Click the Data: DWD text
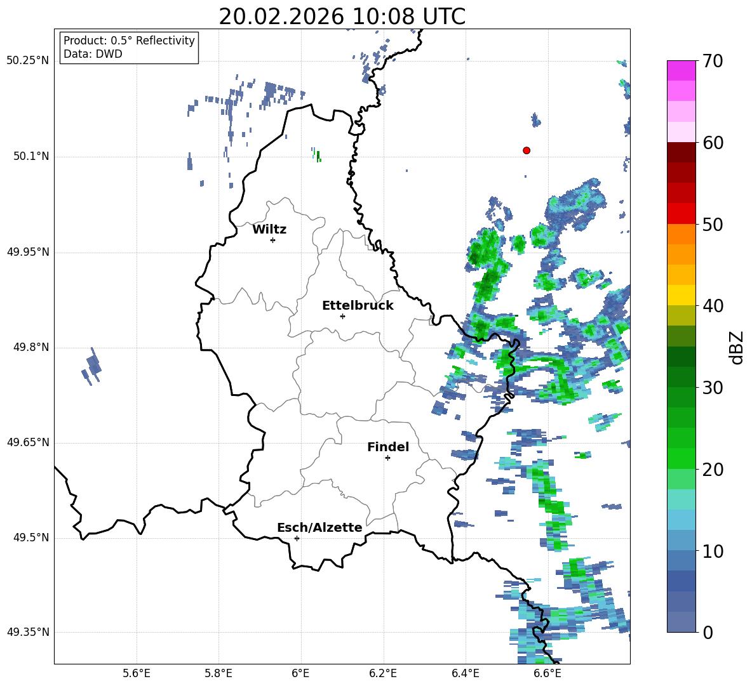 (x=93, y=54)
